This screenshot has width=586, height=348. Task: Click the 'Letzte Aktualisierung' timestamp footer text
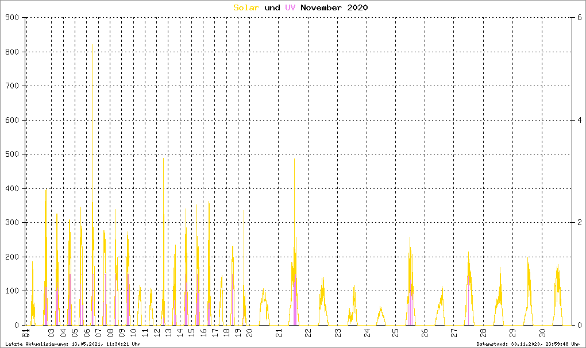pyautogui.click(x=72, y=344)
